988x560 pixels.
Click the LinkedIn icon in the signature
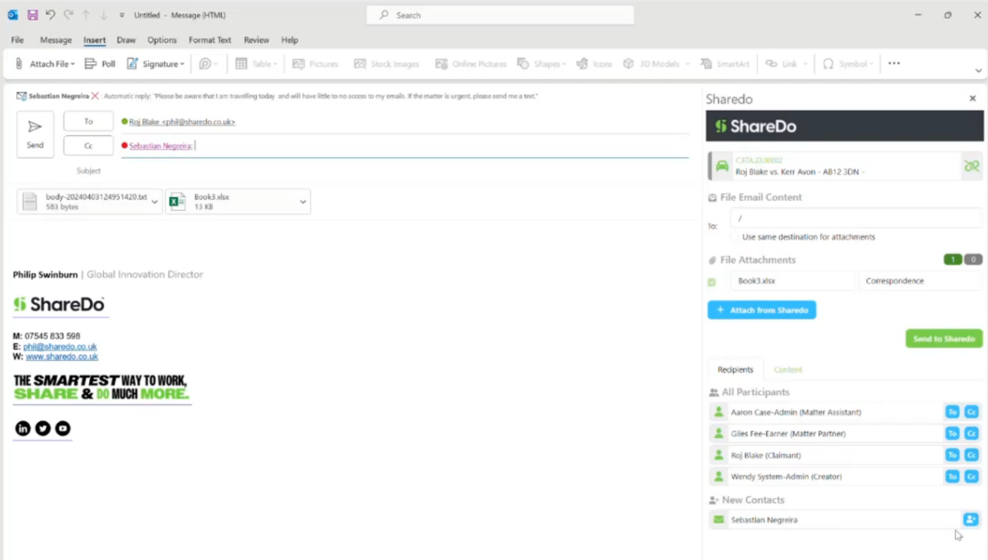[22, 428]
